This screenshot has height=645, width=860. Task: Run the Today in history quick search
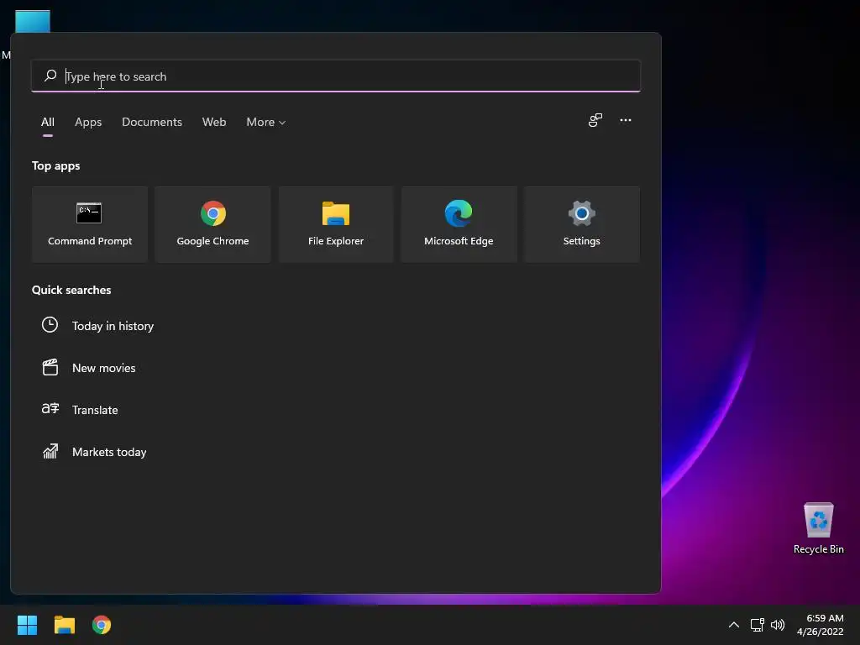[113, 326]
